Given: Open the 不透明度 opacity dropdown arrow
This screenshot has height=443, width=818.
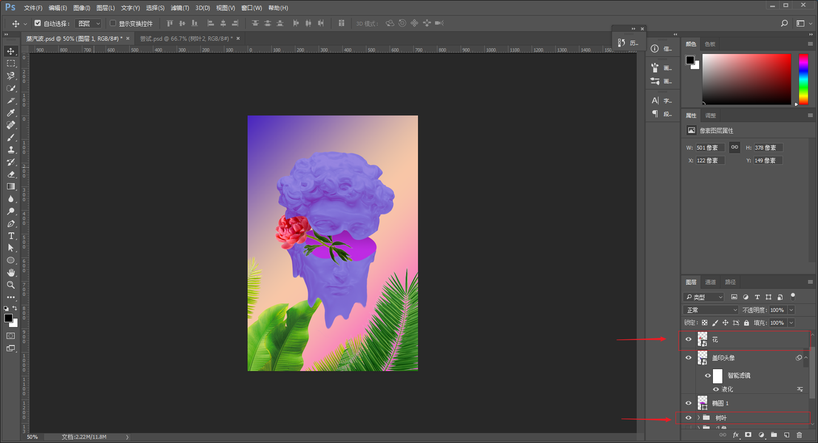Looking at the screenshot, I should (791, 310).
